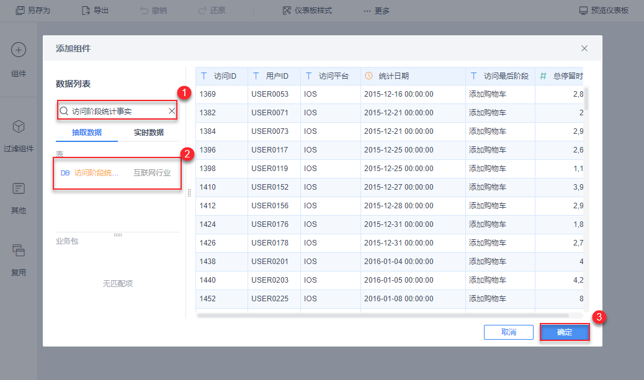Click the T text type icon of 访问ID
This screenshot has width=644, height=380.
[203, 76]
